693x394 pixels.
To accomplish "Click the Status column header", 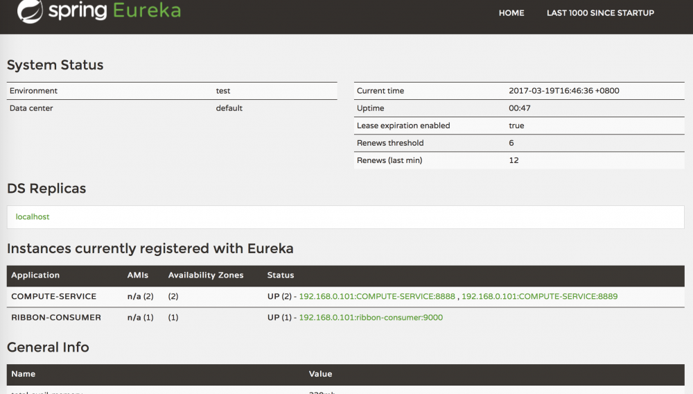I will pyautogui.click(x=281, y=275).
